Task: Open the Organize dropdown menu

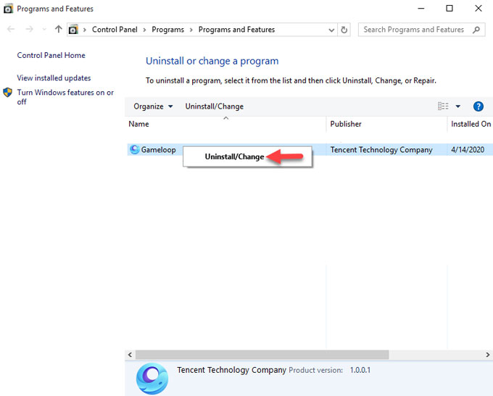Action: click(153, 106)
